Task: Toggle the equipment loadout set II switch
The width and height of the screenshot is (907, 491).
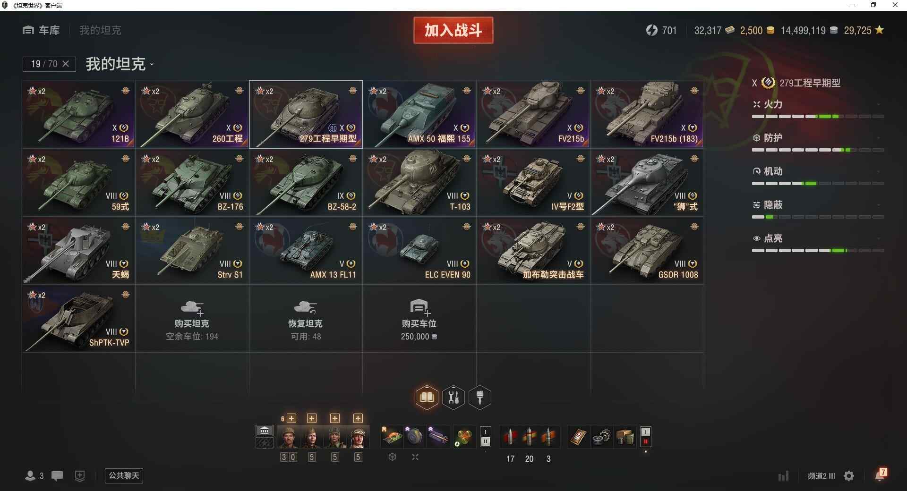Action: coord(486,437)
